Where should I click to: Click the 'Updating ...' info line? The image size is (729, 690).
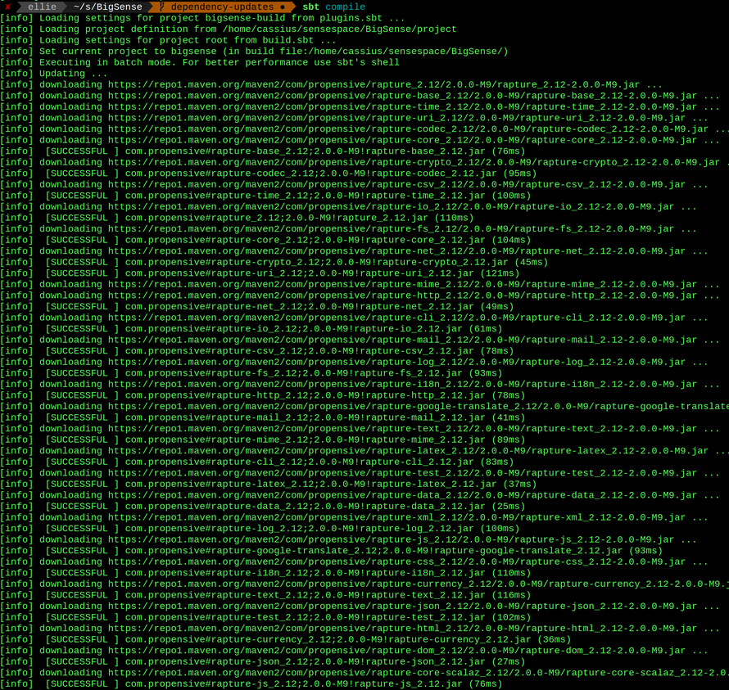(73, 74)
